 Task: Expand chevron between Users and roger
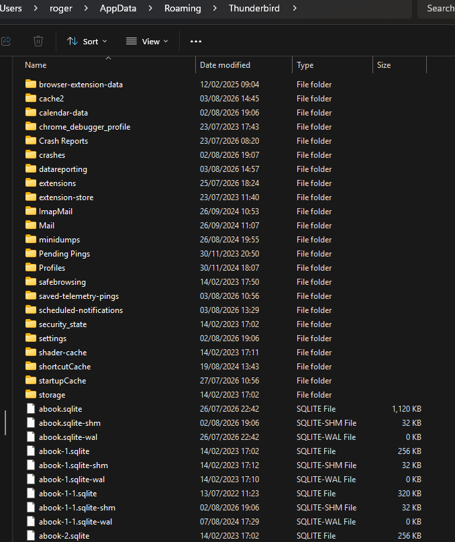point(36,8)
